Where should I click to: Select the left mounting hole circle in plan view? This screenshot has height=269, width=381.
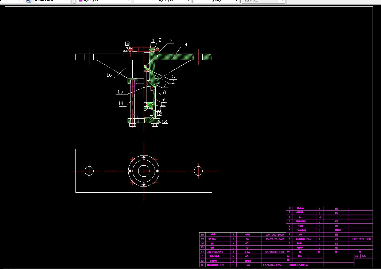coord(89,171)
